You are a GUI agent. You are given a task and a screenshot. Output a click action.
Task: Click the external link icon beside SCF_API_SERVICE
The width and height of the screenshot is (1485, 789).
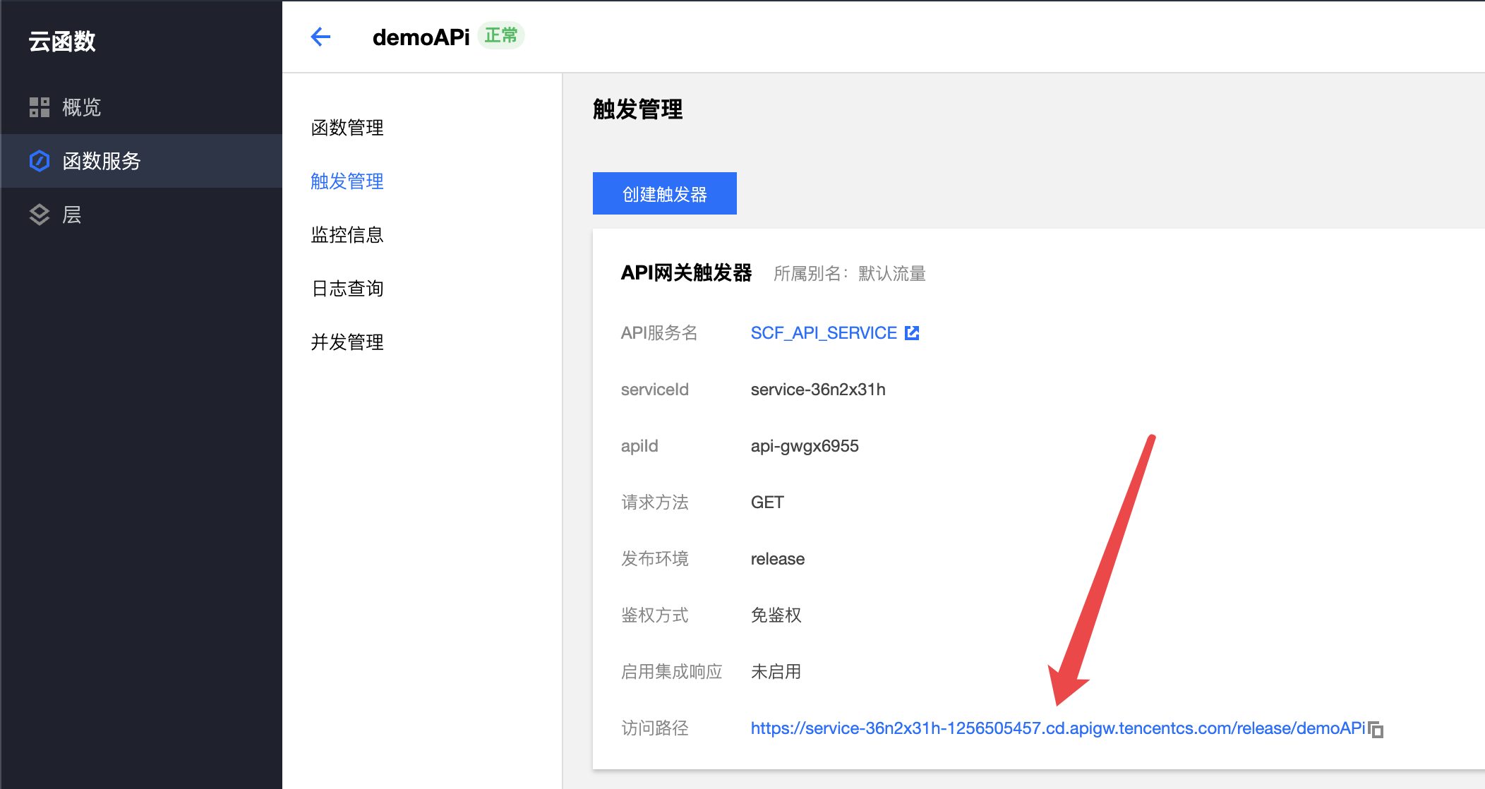[x=912, y=332]
